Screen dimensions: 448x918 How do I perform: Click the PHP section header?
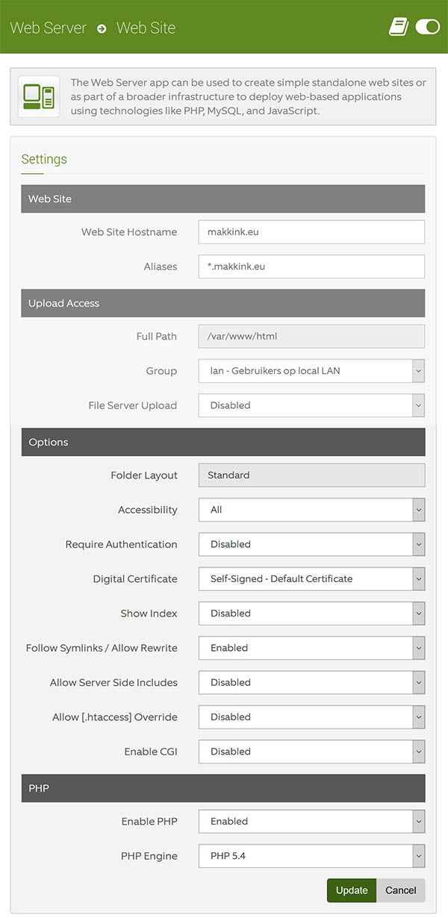223,788
